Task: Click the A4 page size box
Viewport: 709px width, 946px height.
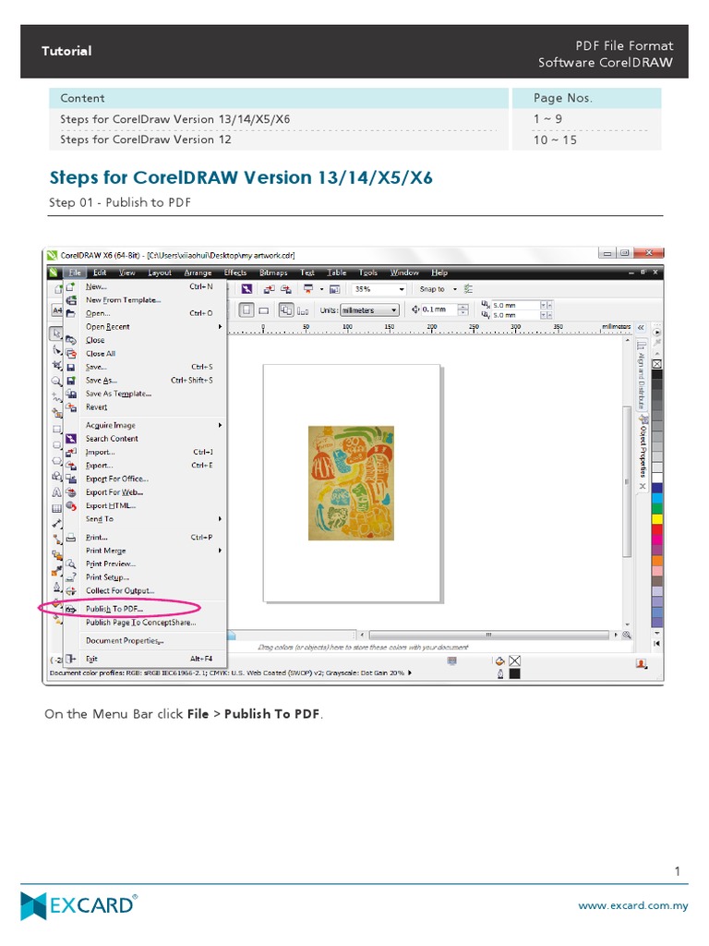Action: 56,310
